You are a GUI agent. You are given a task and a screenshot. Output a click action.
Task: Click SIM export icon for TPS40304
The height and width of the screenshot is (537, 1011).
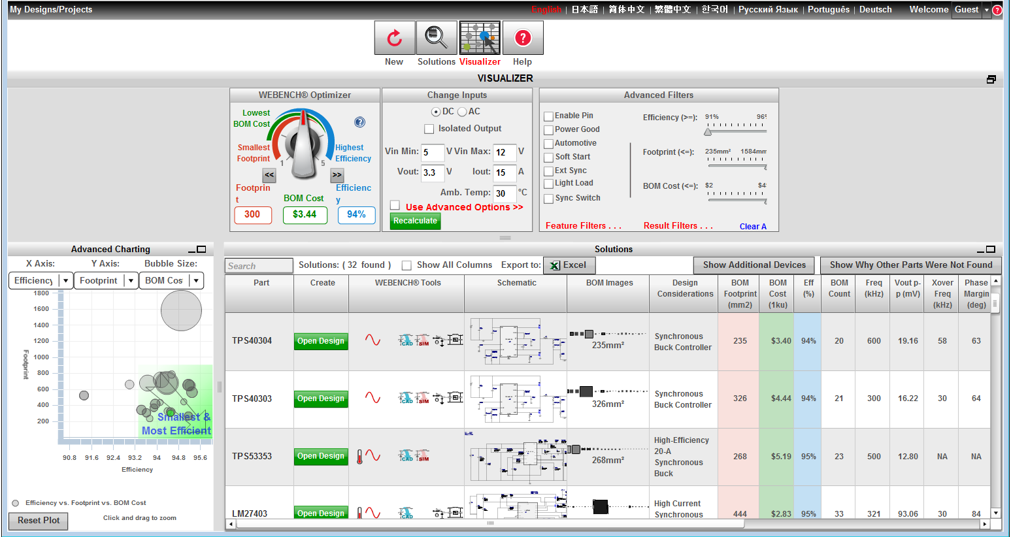click(x=423, y=340)
